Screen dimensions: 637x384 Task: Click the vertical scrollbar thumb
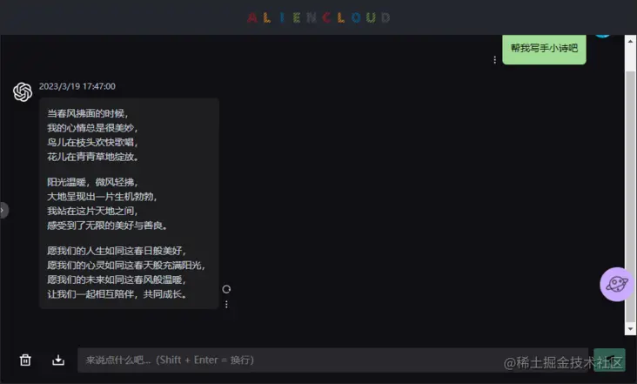coord(630,193)
